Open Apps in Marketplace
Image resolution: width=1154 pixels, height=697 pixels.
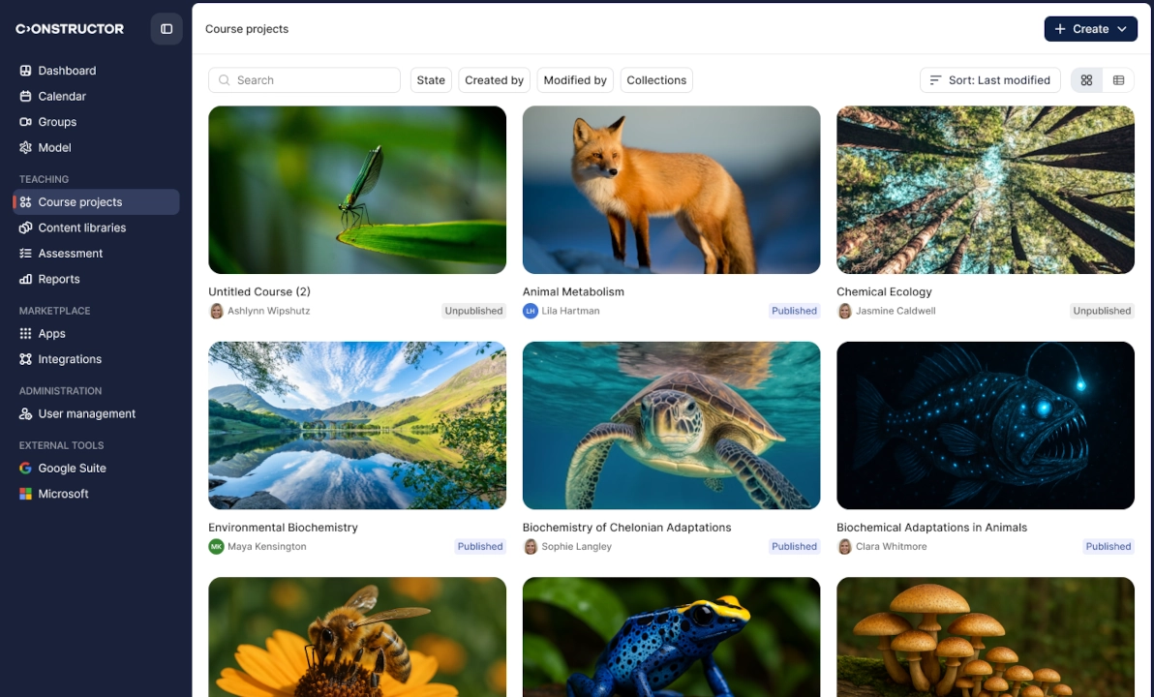coord(51,333)
